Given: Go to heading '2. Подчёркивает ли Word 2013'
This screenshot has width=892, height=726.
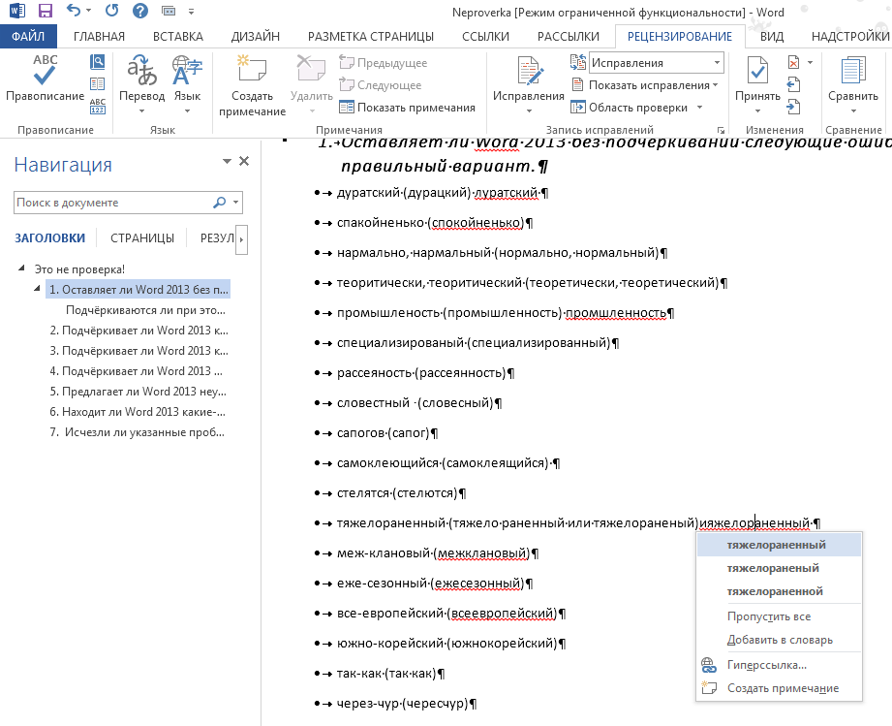Looking at the screenshot, I should click(x=138, y=331).
